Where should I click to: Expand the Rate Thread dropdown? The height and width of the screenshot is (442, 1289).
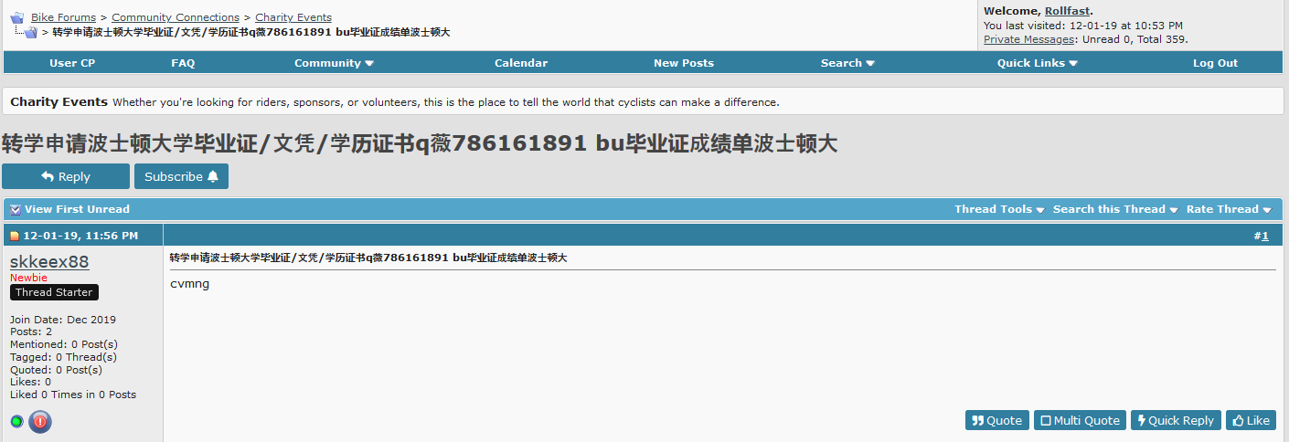(x=1229, y=209)
